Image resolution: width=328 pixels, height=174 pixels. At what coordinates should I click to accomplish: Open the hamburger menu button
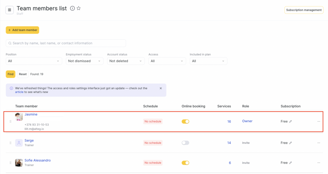coord(10,10)
